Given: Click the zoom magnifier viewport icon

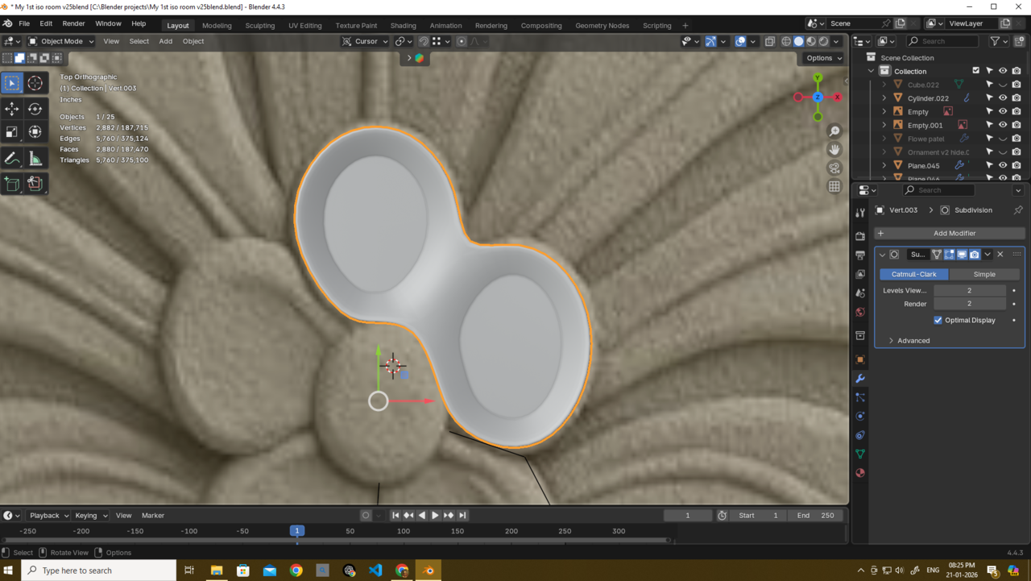Looking at the screenshot, I should tap(834, 131).
